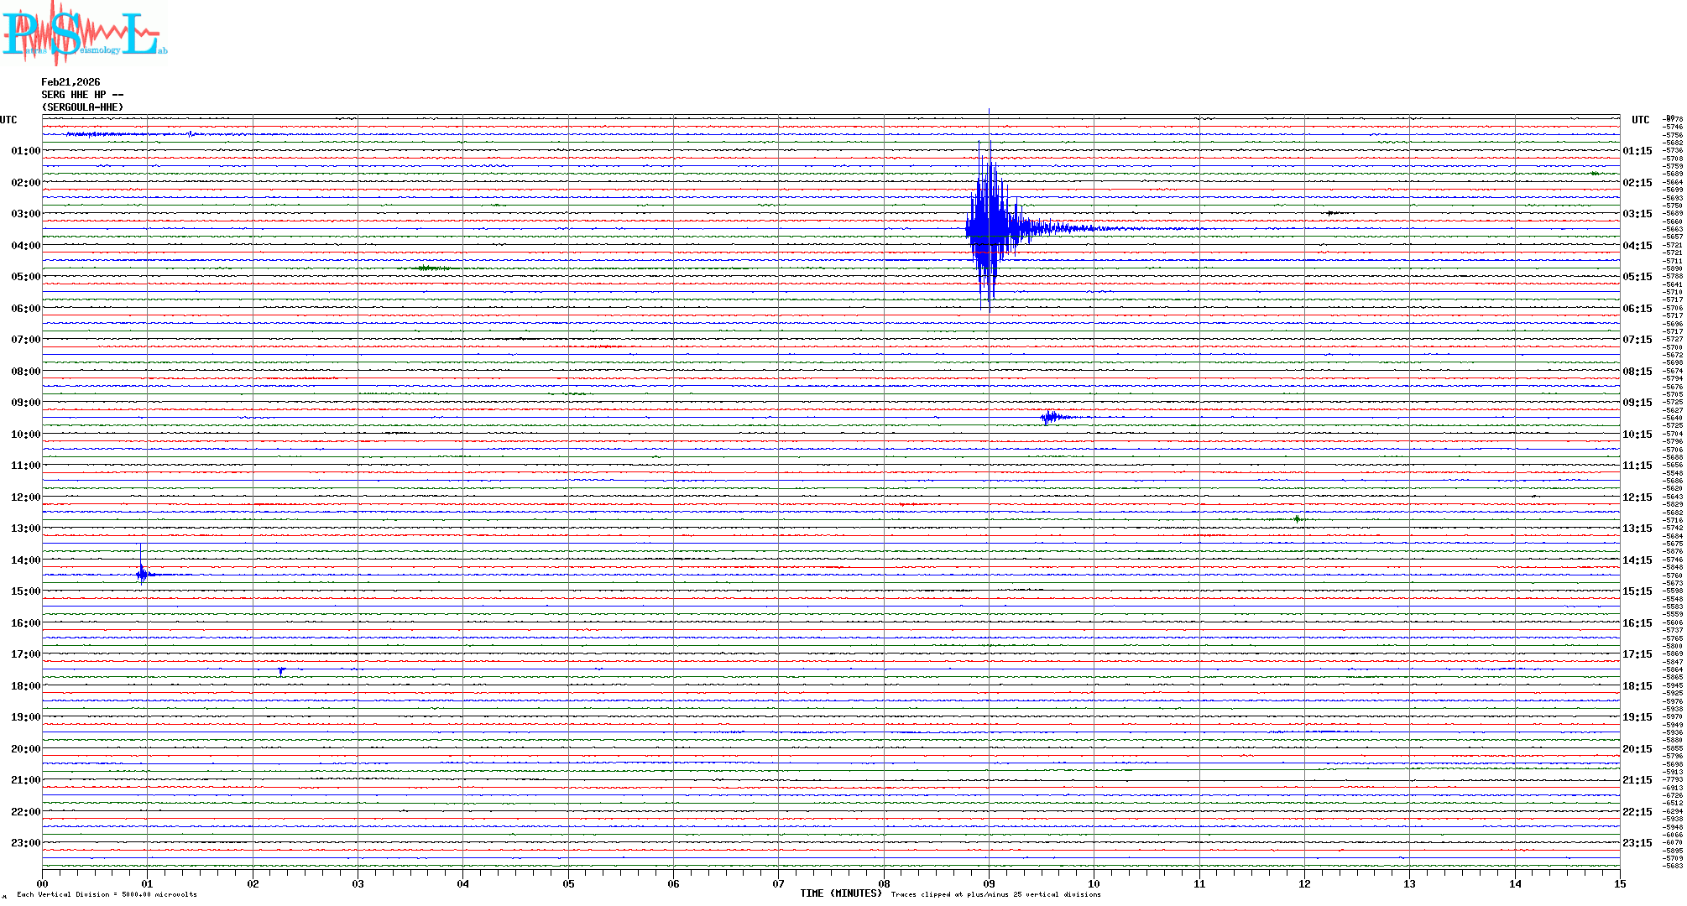Click the minute 09 marker on bottom axis
This screenshot has width=1687, height=906.
click(x=989, y=883)
